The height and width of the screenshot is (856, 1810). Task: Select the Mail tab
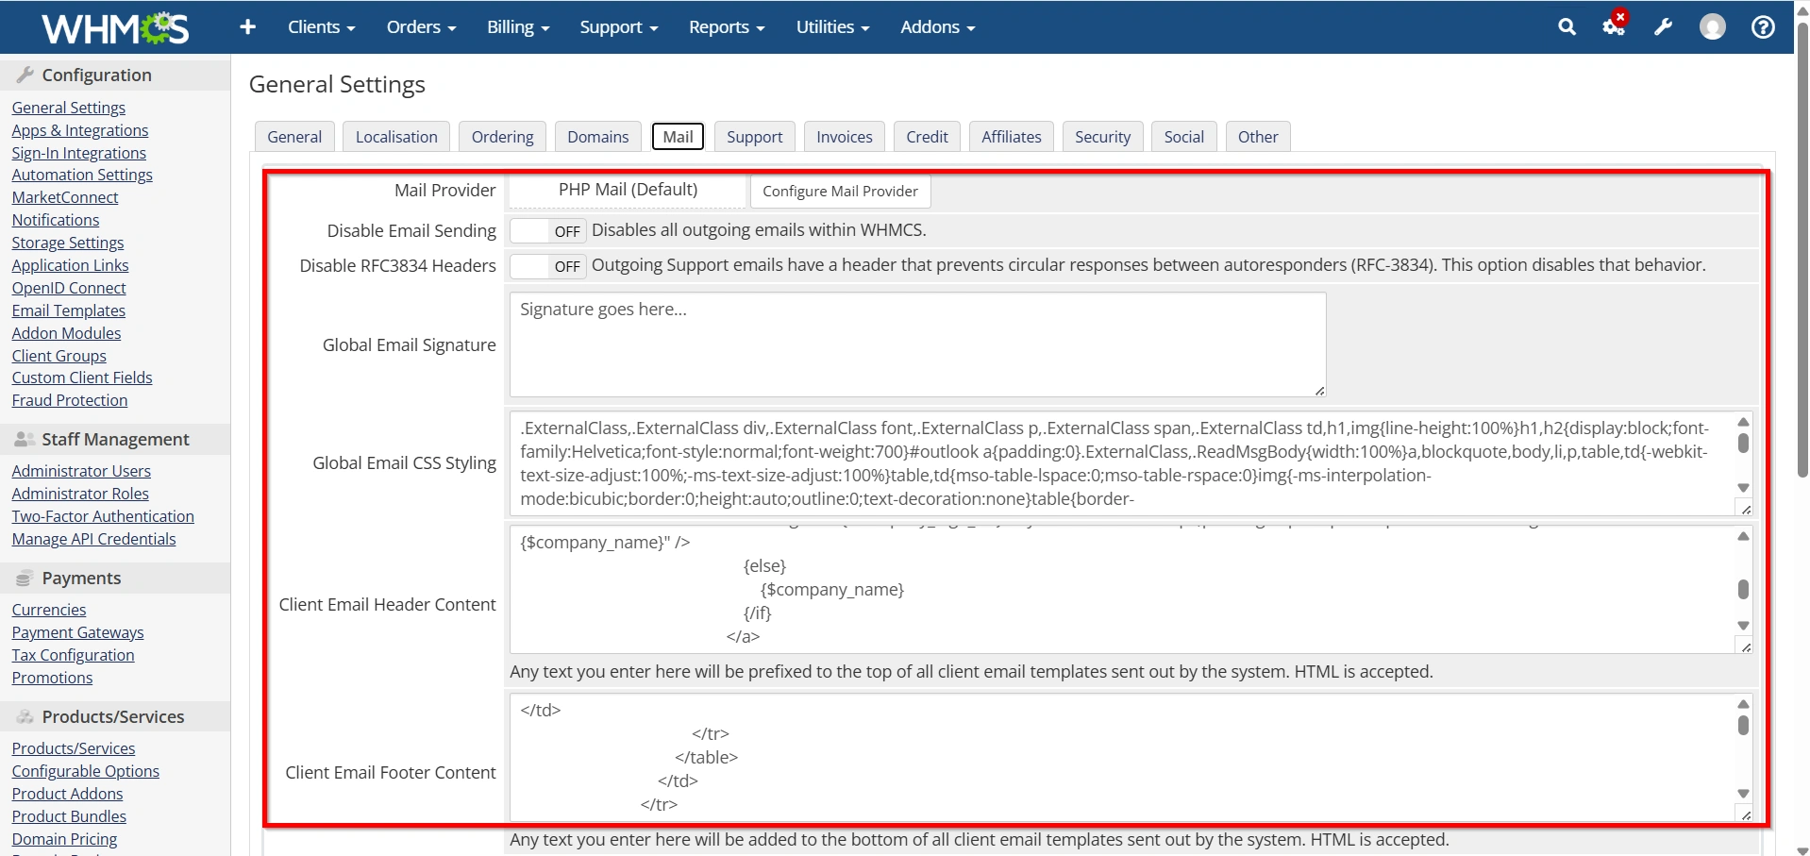(678, 137)
